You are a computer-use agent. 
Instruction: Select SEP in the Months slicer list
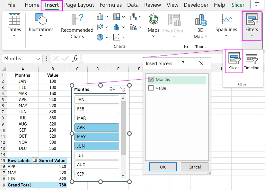[96, 174]
